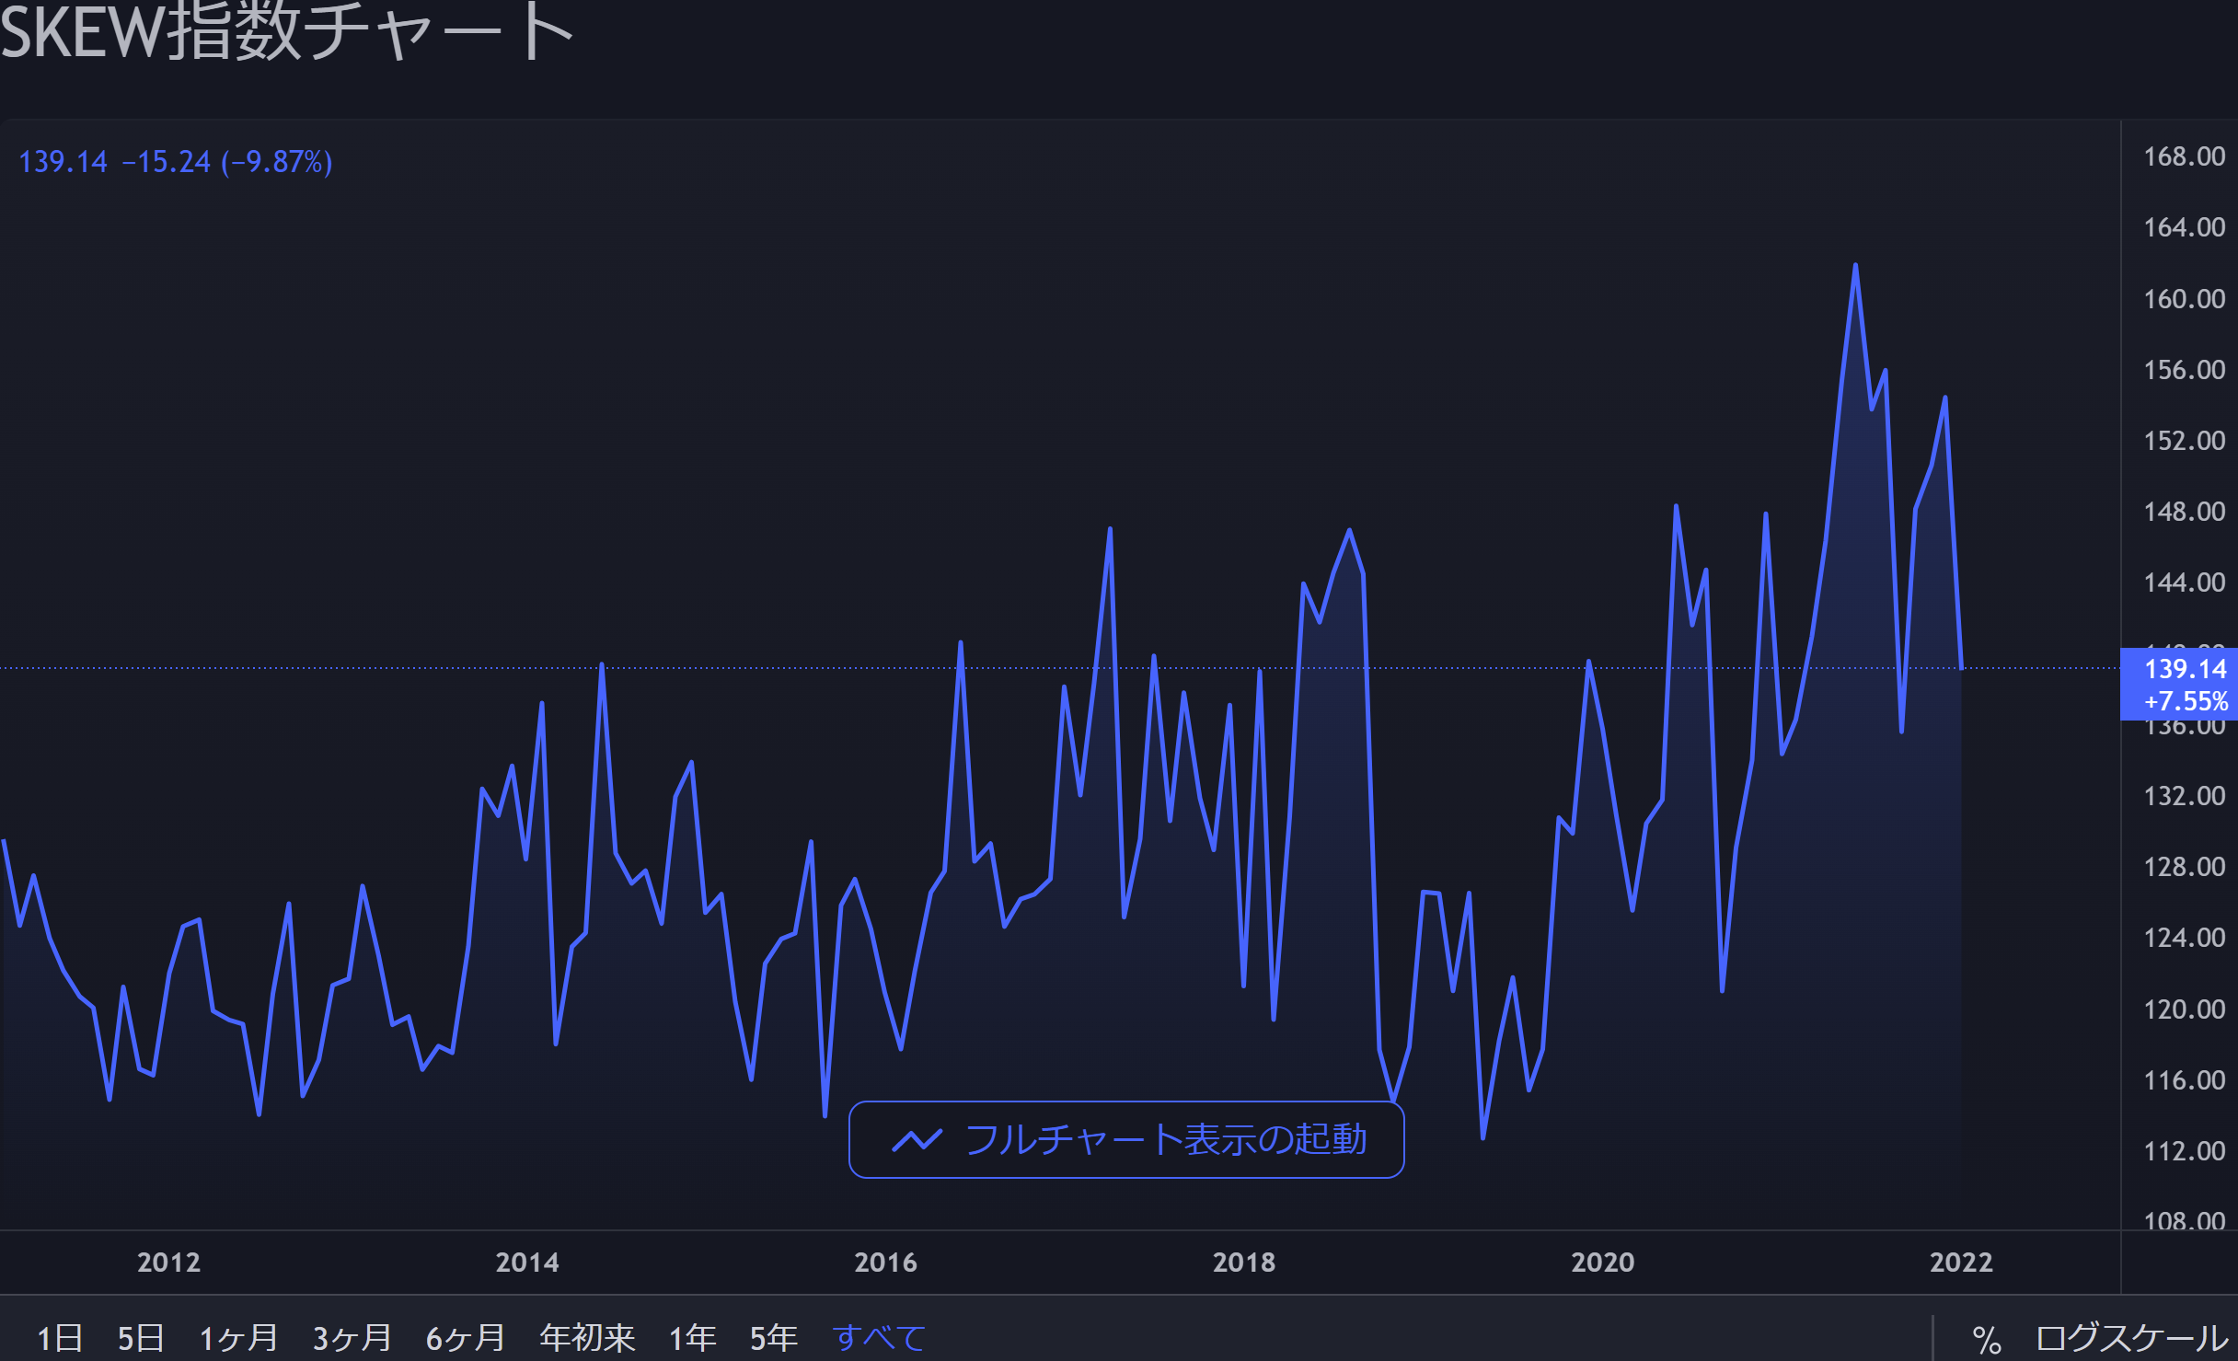The width and height of the screenshot is (2238, 1361).
Task: Choose the 6ヶ月 range
Action: (465, 1337)
